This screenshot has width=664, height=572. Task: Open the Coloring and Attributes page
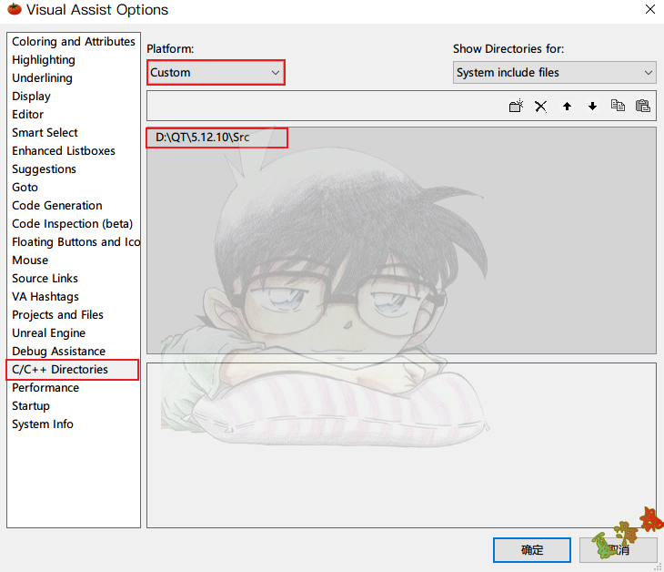(x=73, y=42)
